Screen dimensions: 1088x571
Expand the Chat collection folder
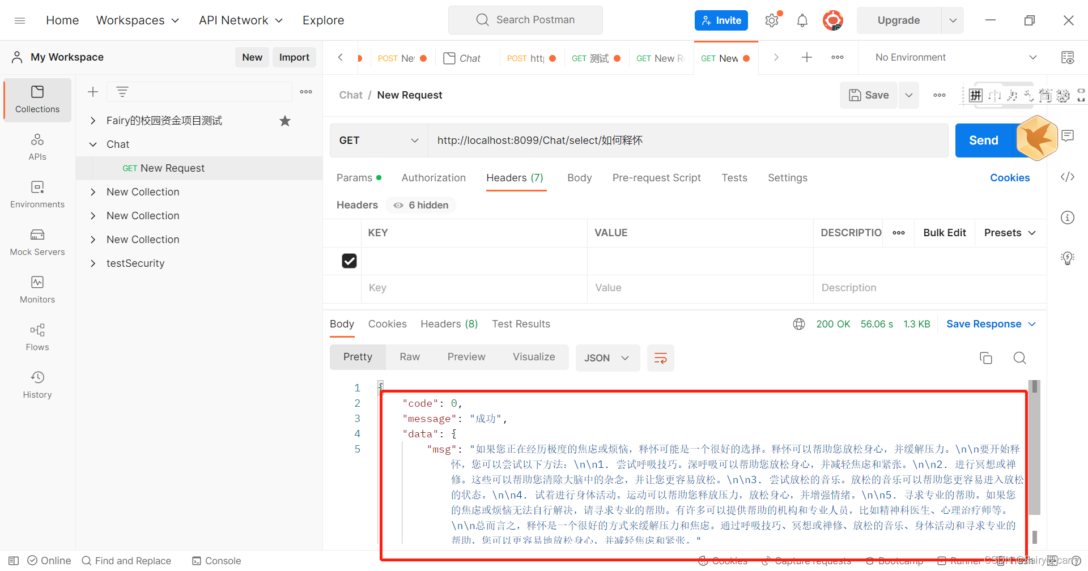tap(93, 144)
